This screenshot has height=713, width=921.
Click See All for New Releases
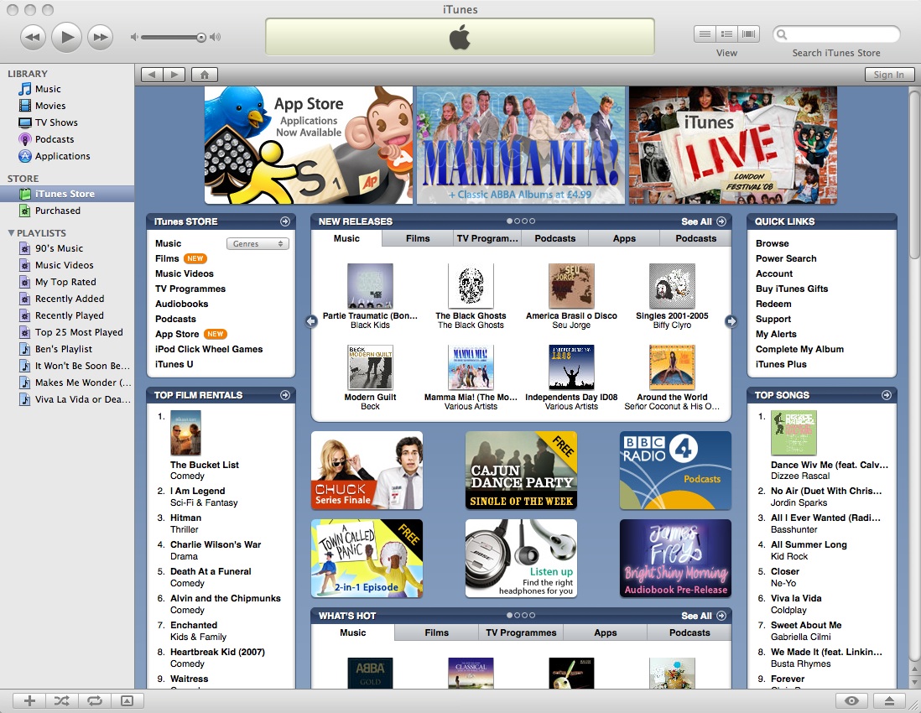tap(703, 221)
